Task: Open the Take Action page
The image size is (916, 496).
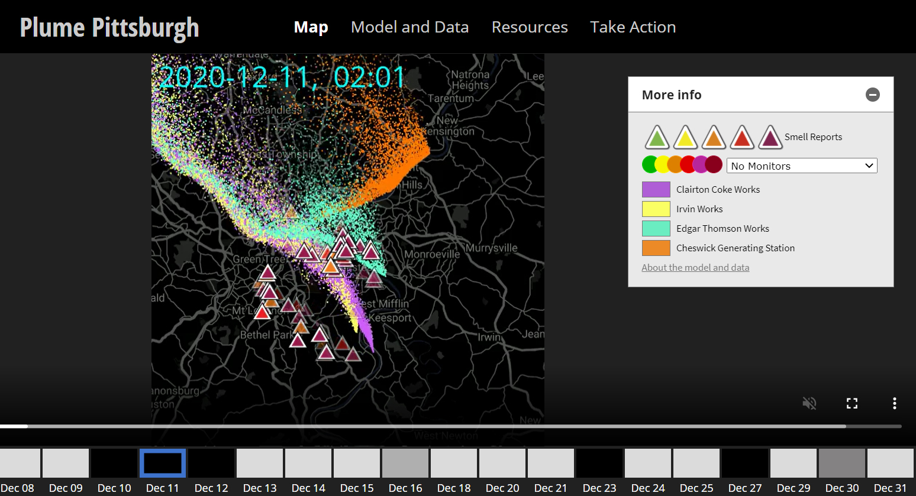Action: pos(633,27)
